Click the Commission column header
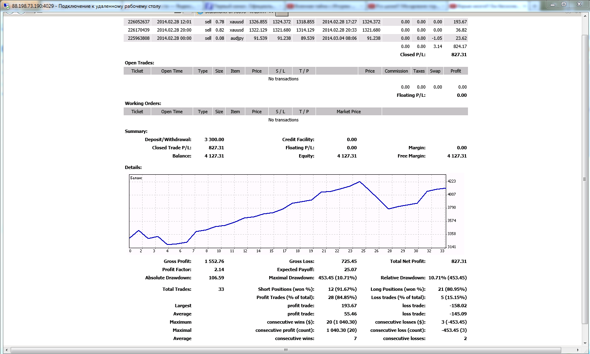Screen dimensions: 590x354 (x=396, y=71)
